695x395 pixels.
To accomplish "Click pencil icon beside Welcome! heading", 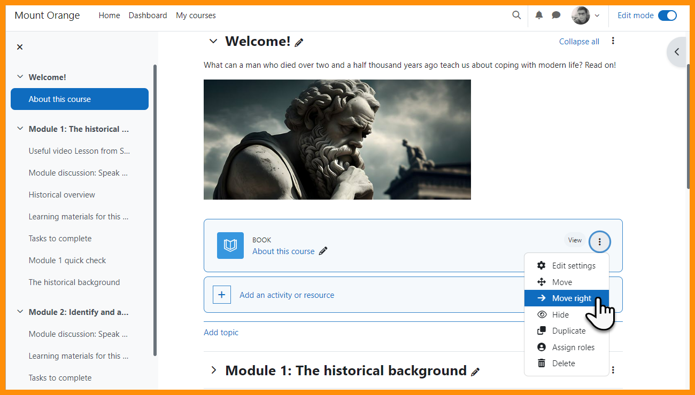I will pos(299,42).
